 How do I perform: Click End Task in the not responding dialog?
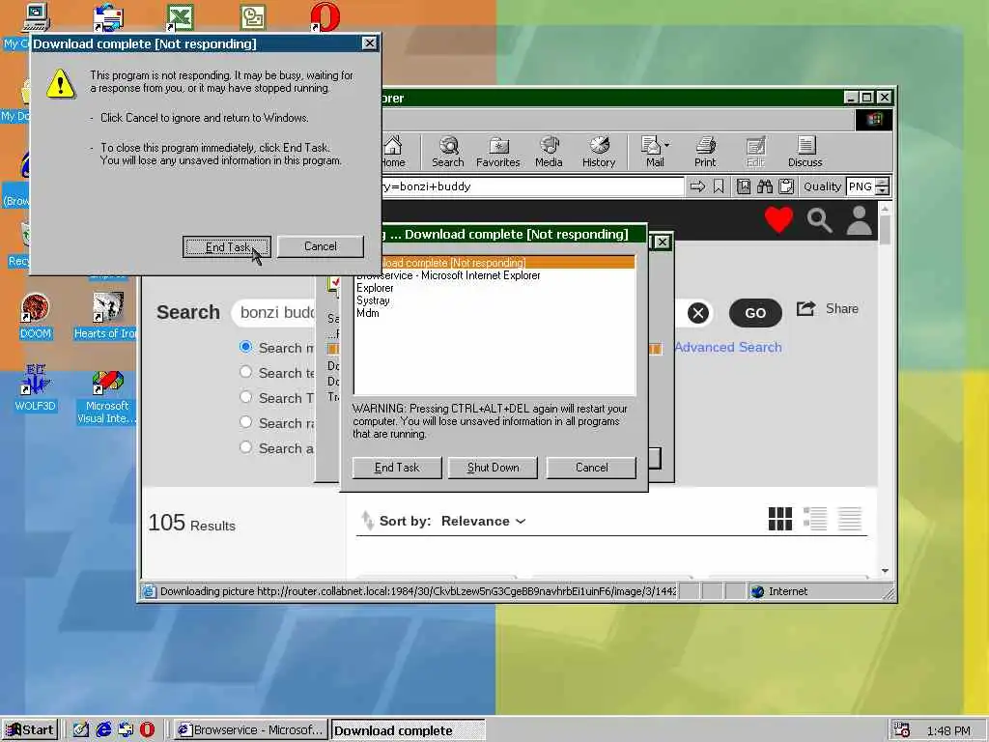click(227, 246)
